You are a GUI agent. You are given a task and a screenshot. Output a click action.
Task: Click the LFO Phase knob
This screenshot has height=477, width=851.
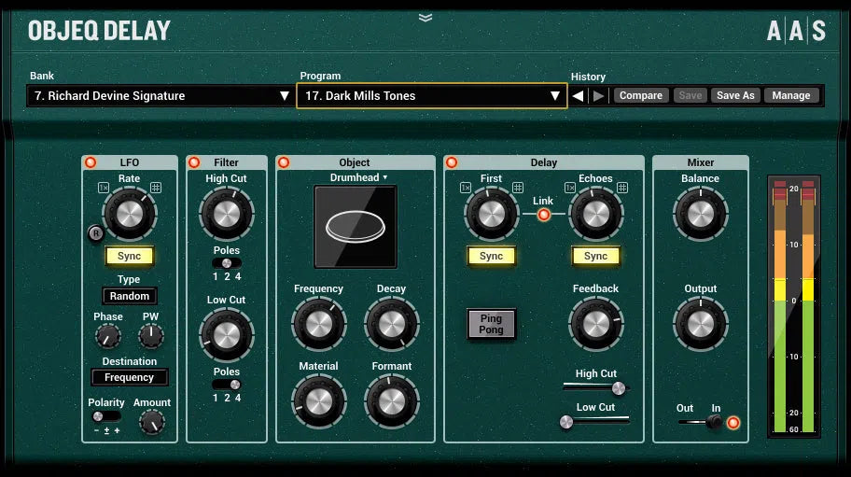[108, 336]
